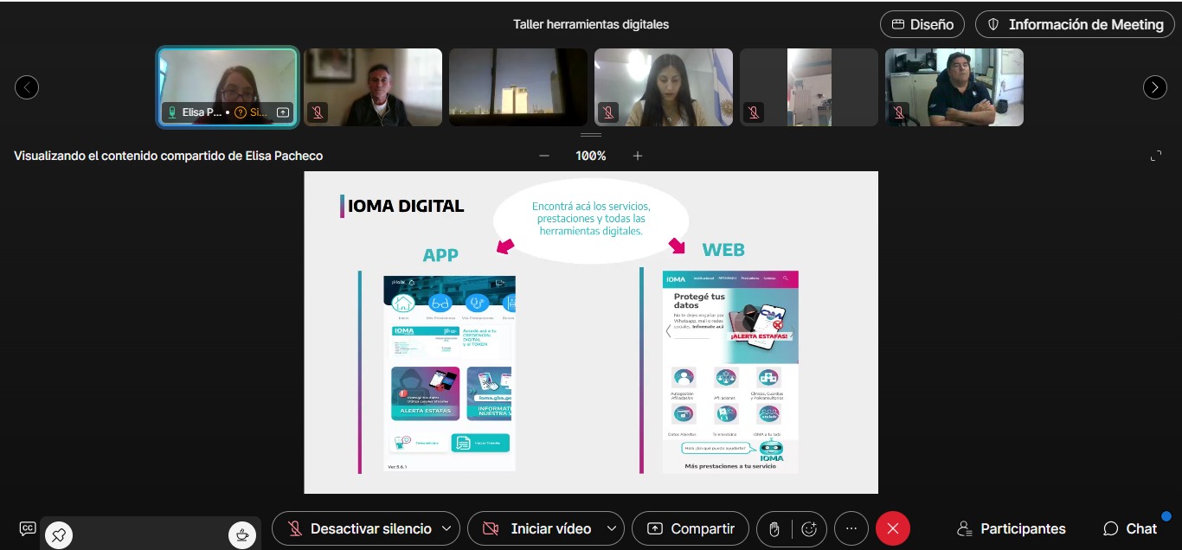Select the window skyline video thumbnail
Image resolution: width=1182 pixels, height=550 pixels.
pyautogui.click(x=518, y=87)
